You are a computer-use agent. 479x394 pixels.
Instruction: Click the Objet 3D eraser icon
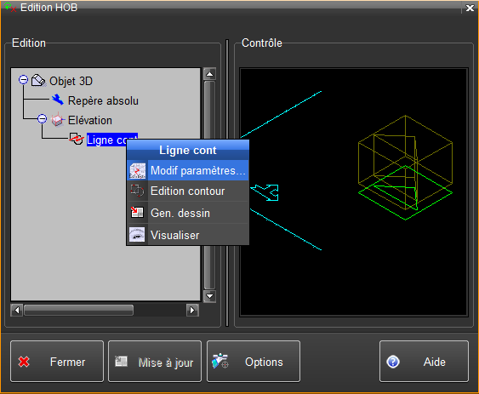pyautogui.click(x=38, y=81)
